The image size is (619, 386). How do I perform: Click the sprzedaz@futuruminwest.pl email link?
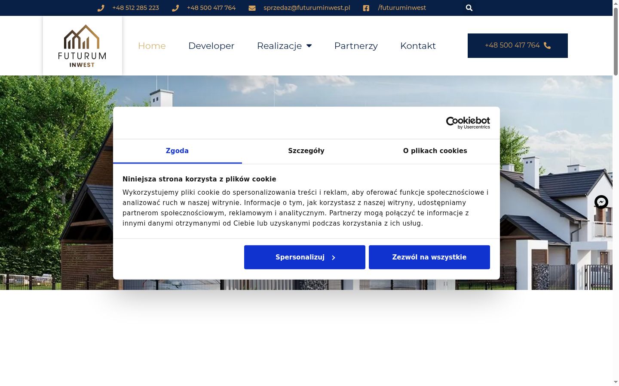(307, 8)
